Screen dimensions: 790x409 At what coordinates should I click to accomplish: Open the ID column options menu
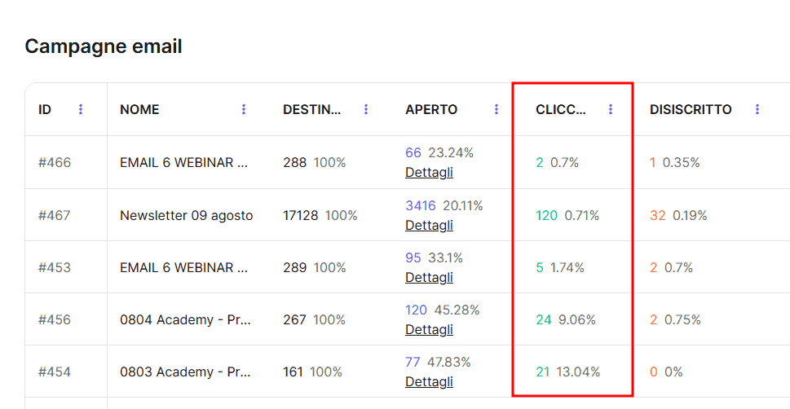coord(81,109)
